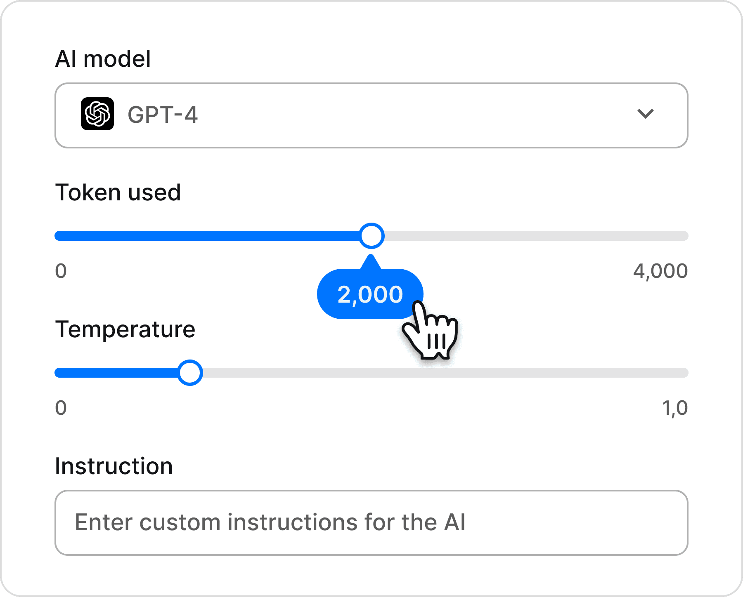The image size is (743, 597).
Task: Click the dropdown chevron arrow
Action: tap(646, 114)
